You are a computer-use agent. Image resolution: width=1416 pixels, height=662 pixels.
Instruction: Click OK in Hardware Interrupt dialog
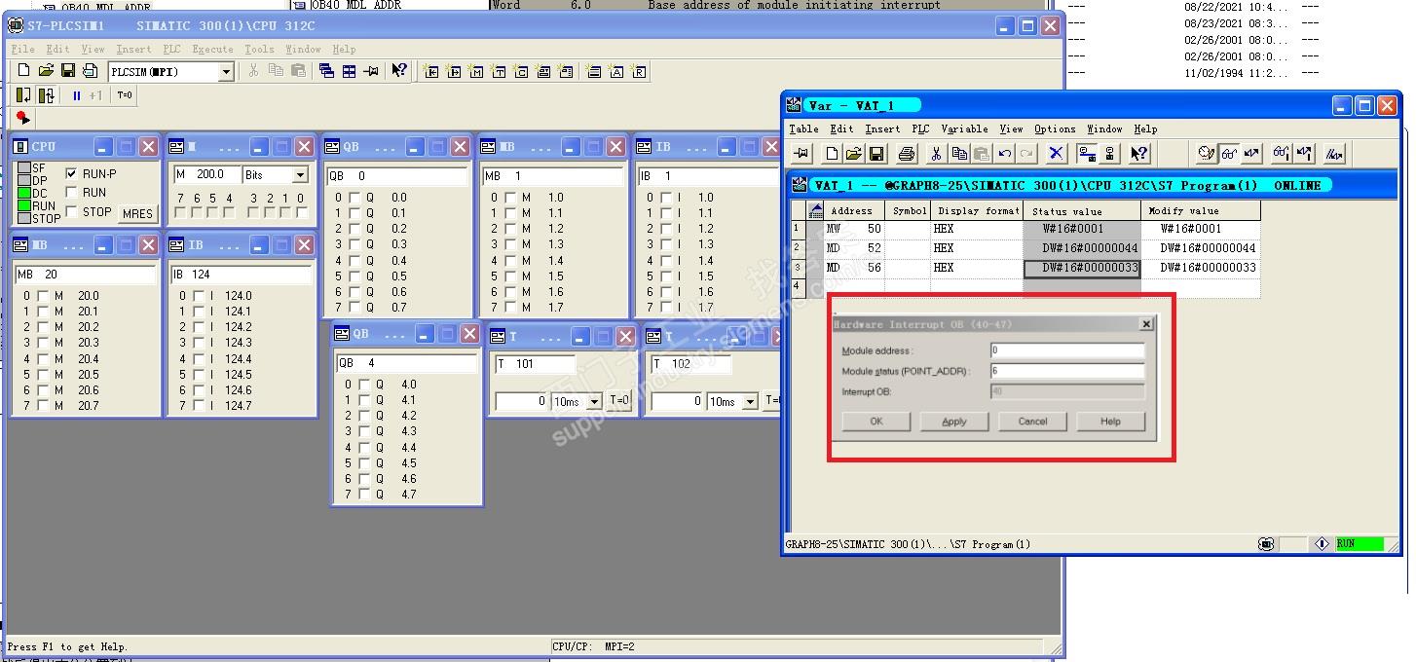point(876,422)
